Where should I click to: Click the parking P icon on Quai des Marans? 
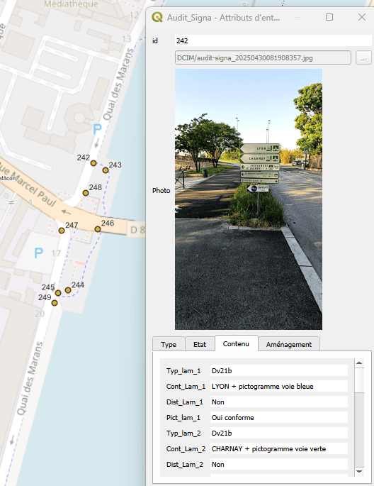(x=98, y=128)
